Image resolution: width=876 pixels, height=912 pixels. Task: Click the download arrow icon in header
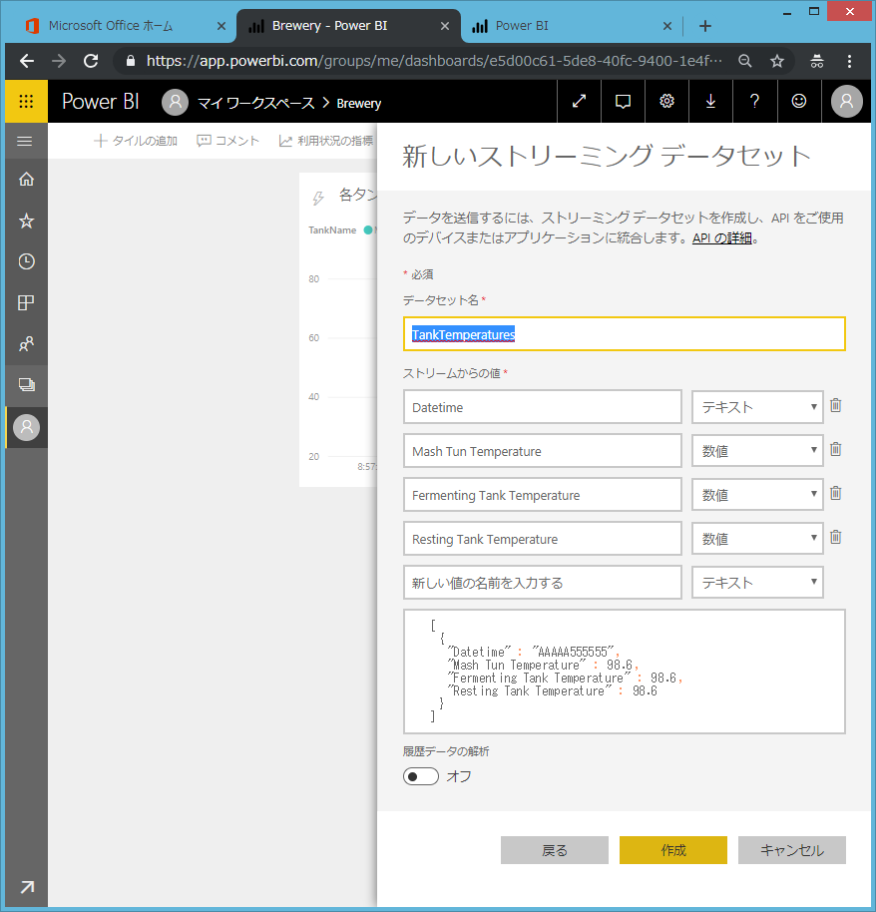[x=710, y=102]
